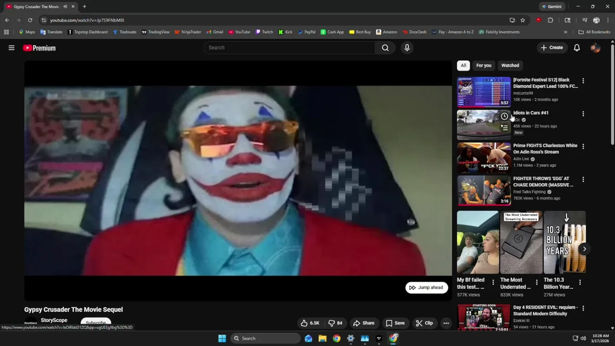Screen dimensions: 615x346
Task: Open the 10.3 Billion Years short thumbnail
Action: point(565,242)
